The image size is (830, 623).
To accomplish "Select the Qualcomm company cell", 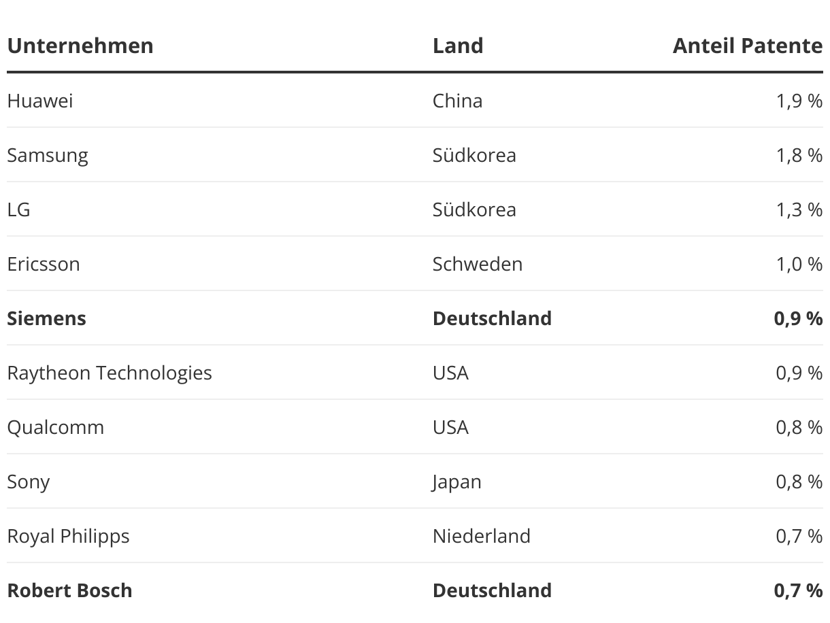I will (56, 427).
